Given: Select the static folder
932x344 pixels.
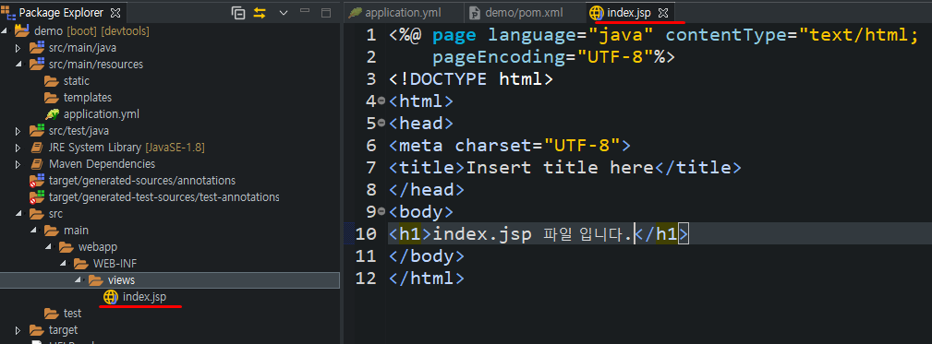Looking at the screenshot, I should point(76,80).
